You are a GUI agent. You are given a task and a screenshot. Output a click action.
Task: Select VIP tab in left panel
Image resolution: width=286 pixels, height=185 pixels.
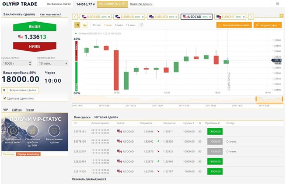pyautogui.click(x=6, y=110)
